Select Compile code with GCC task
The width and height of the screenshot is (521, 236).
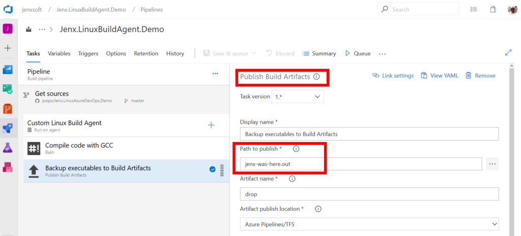pos(127,148)
